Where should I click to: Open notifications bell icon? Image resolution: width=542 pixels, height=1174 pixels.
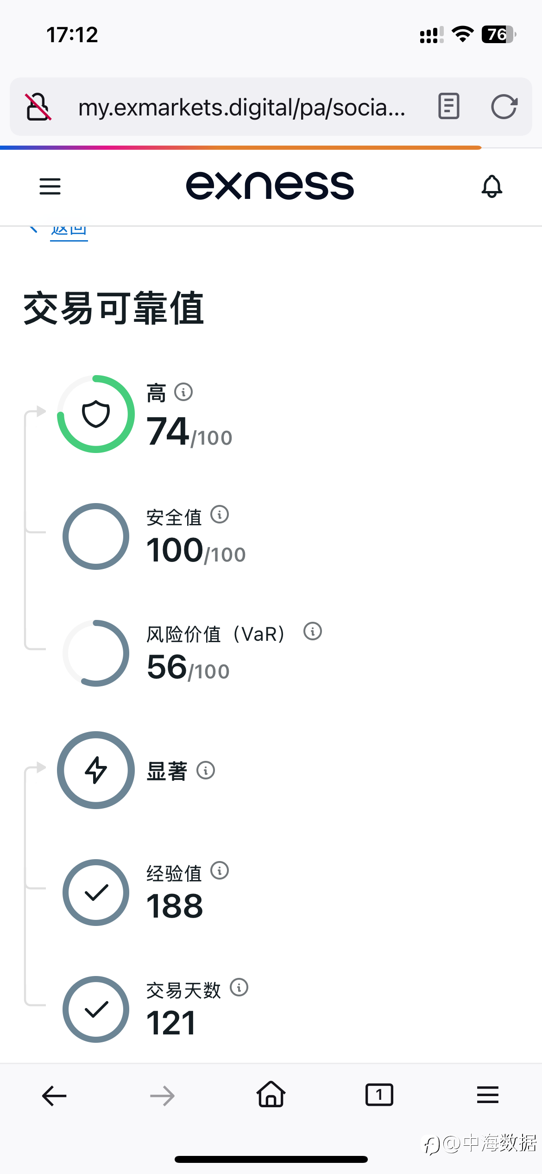point(492,186)
